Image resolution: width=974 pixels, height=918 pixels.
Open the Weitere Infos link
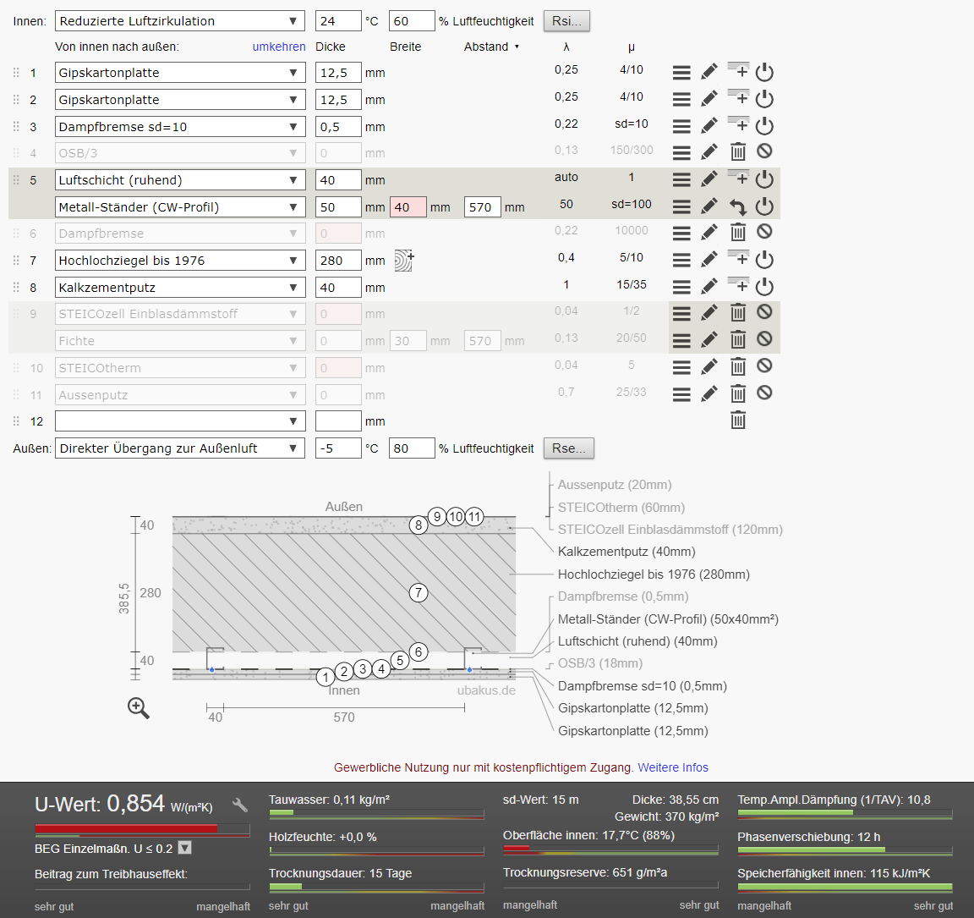click(x=673, y=767)
